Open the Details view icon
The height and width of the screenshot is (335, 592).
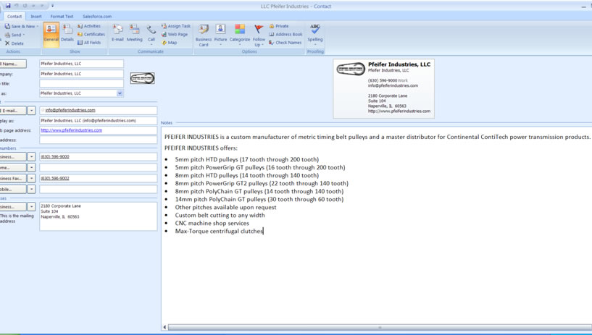67,30
